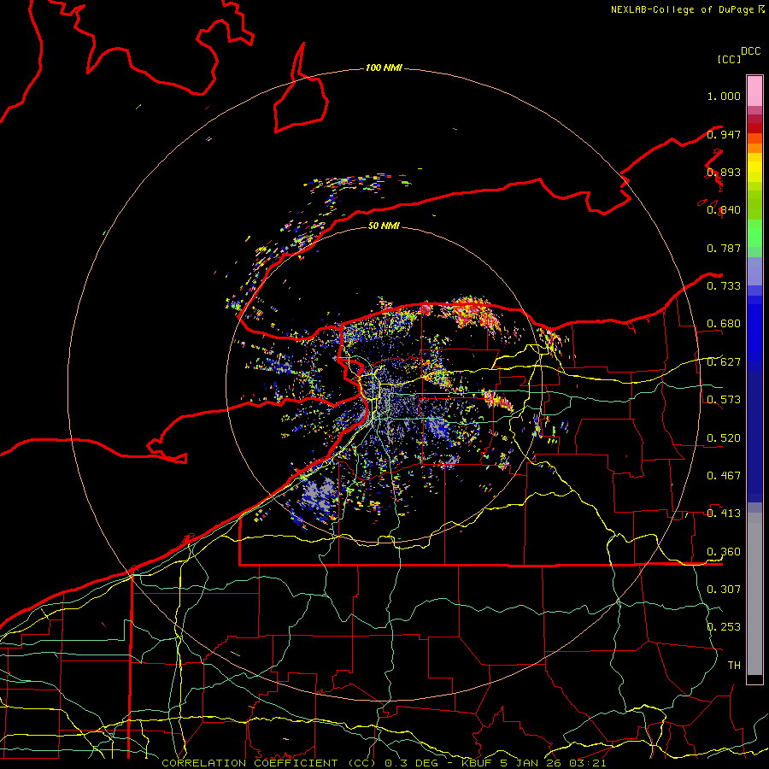Click the TH threshold label
769x769 pixels.
point(734,666)
